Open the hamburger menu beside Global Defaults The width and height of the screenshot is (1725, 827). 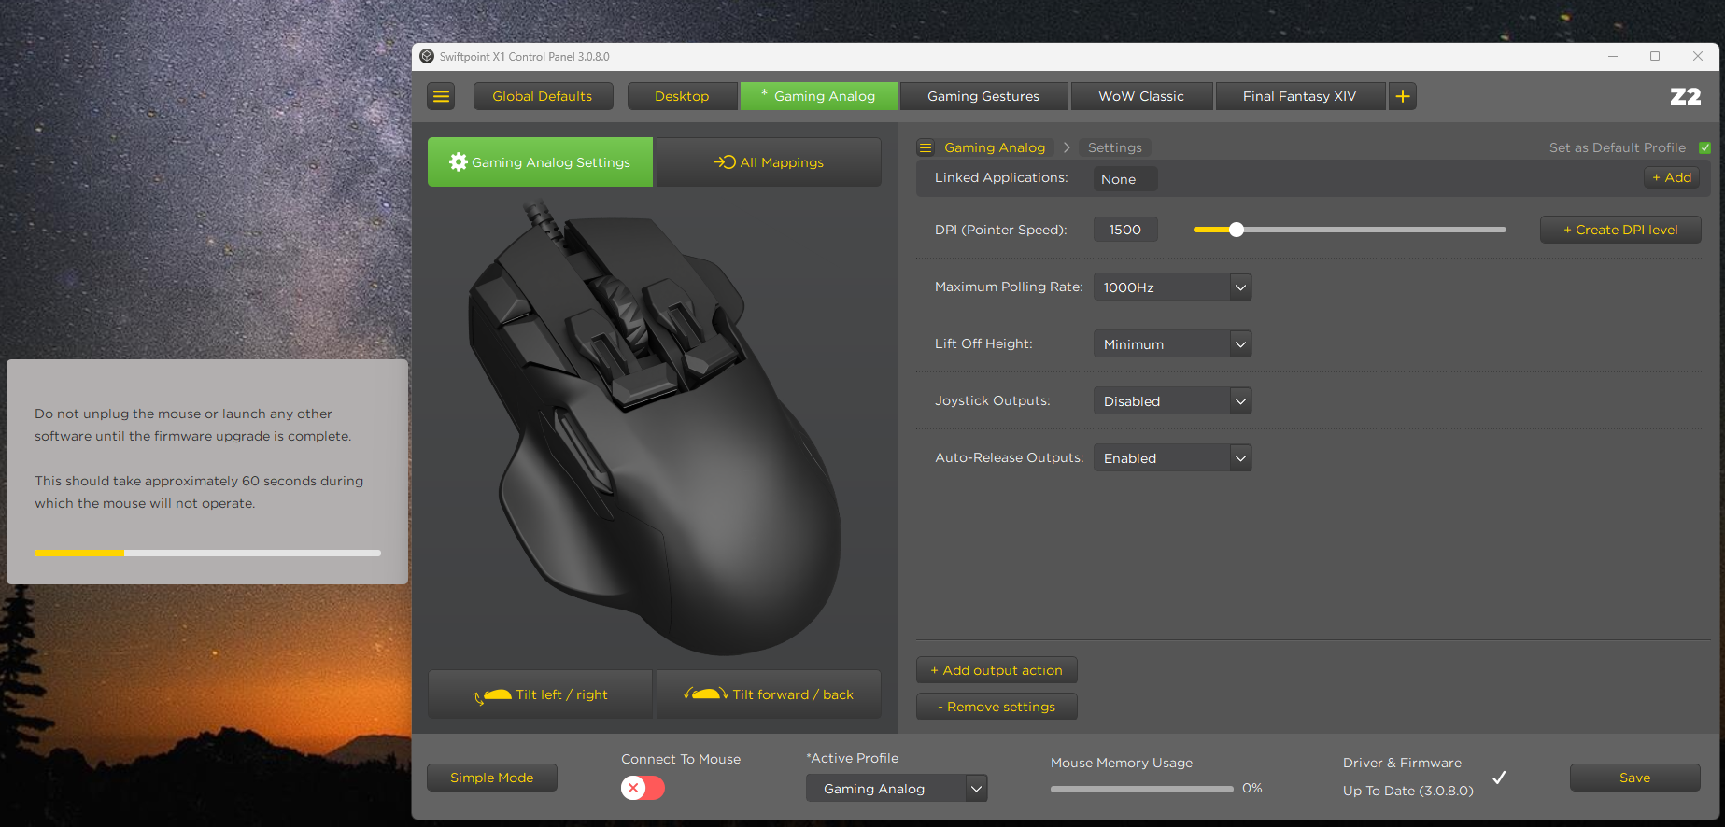pyautogui.click(x=442, y=96)
